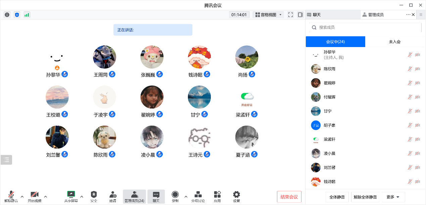Enter fullscreen mode
The height and width of the screenshot is (205, 426).
[x=291, y=15]
